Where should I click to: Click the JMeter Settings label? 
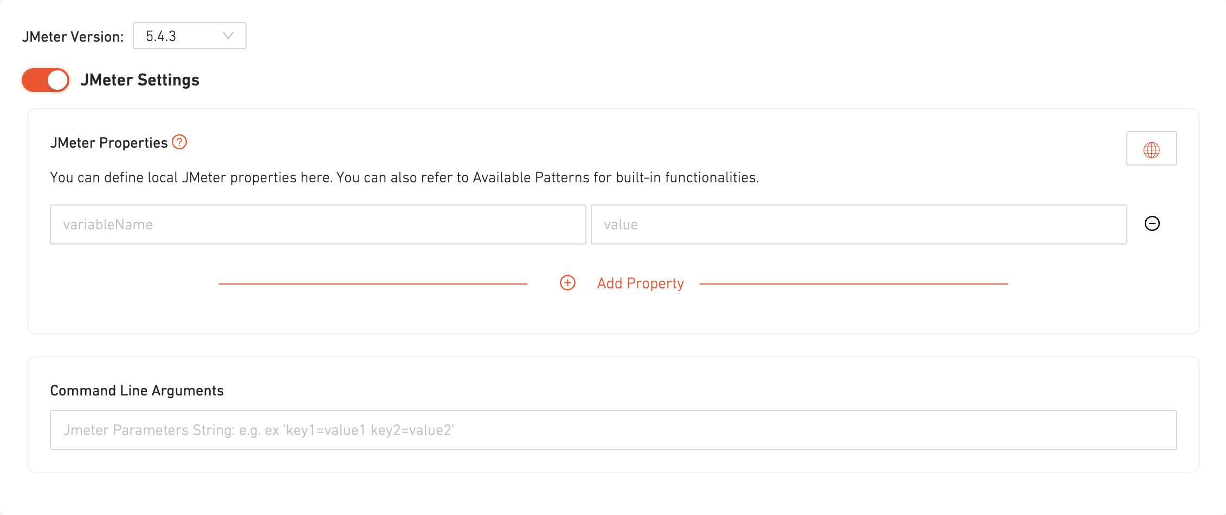pyautogui.click(x=140, y=80)
